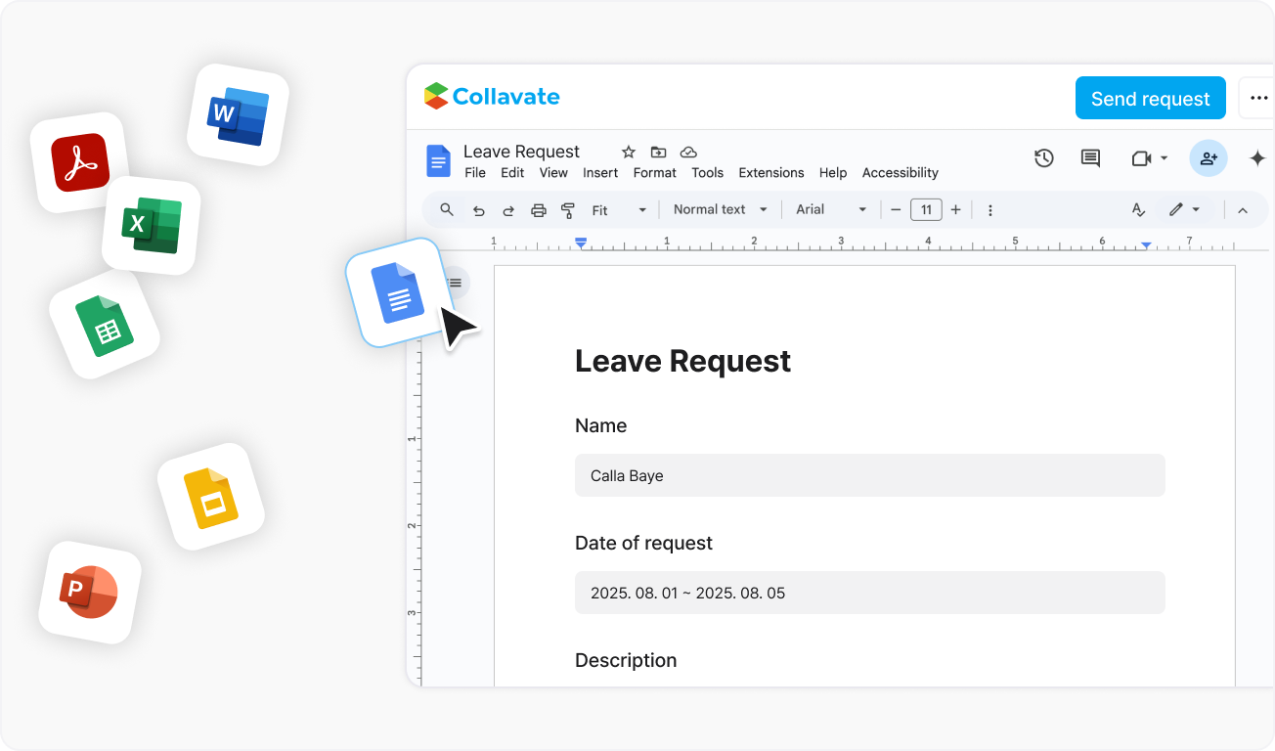
Task: Open the document outline icon
Action: 455,283
